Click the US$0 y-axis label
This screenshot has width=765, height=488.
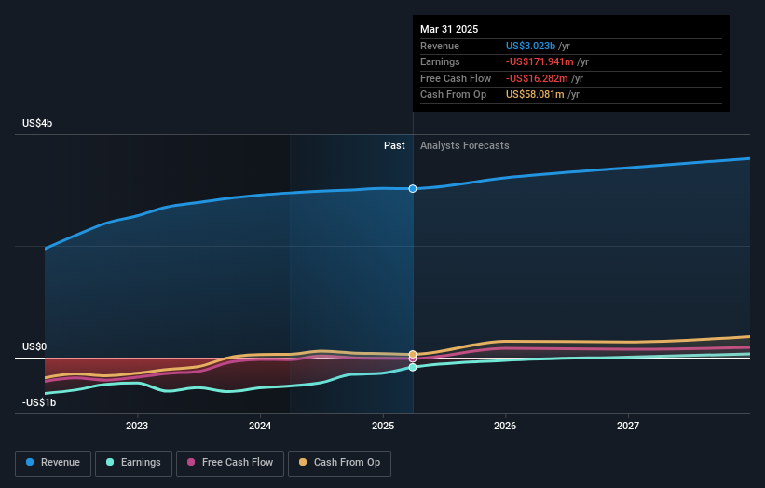point(34,346)
